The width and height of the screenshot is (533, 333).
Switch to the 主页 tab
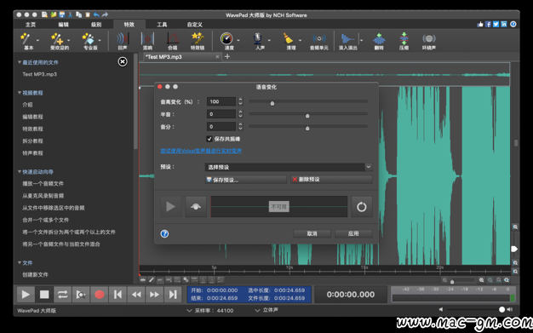click(x=31, y=25)
